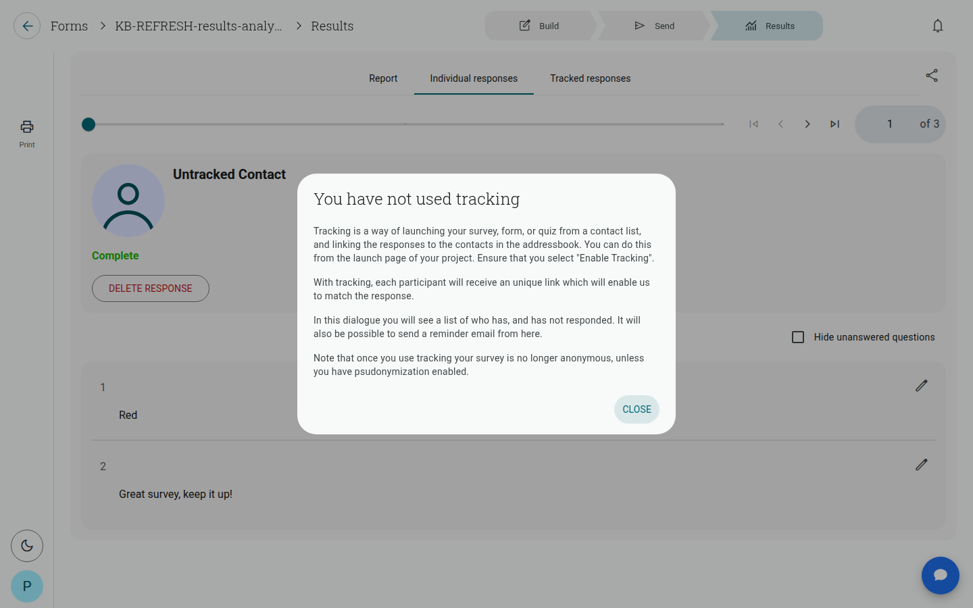Image resolution: width=973 pixels, height=608 pixels.
Task: Open the Send step
Action: (654, 26)
